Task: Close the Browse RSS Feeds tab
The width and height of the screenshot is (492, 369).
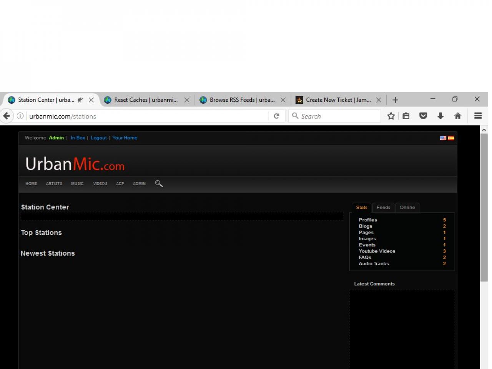Action: pyautogui.click(x=283, y=100)
